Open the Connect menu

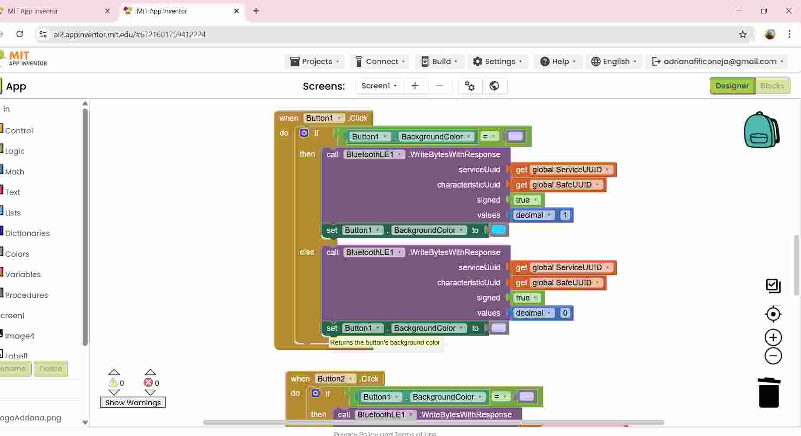[x=380, y=61]
